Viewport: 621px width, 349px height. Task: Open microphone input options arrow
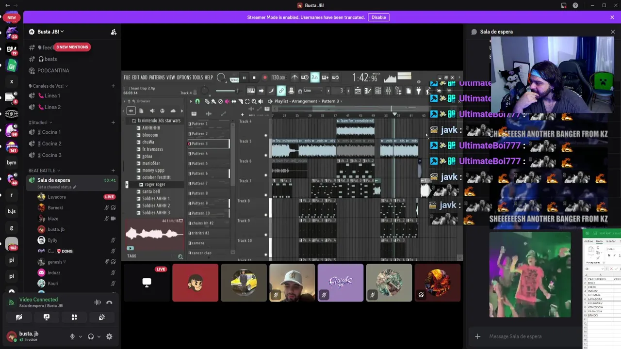tap(80, 336)
